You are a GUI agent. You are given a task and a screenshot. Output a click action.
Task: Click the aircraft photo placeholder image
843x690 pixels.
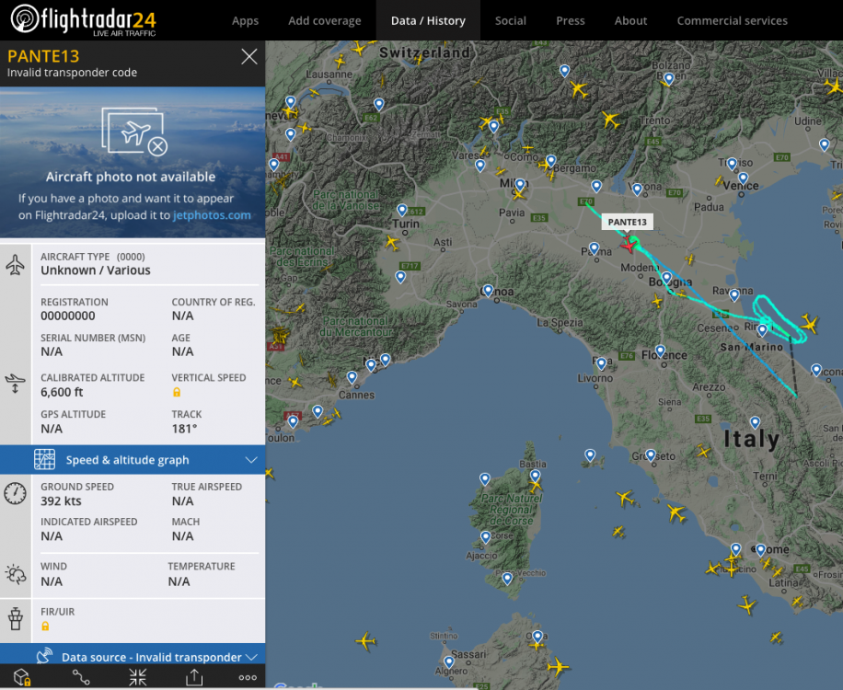[x=134, y=132]
